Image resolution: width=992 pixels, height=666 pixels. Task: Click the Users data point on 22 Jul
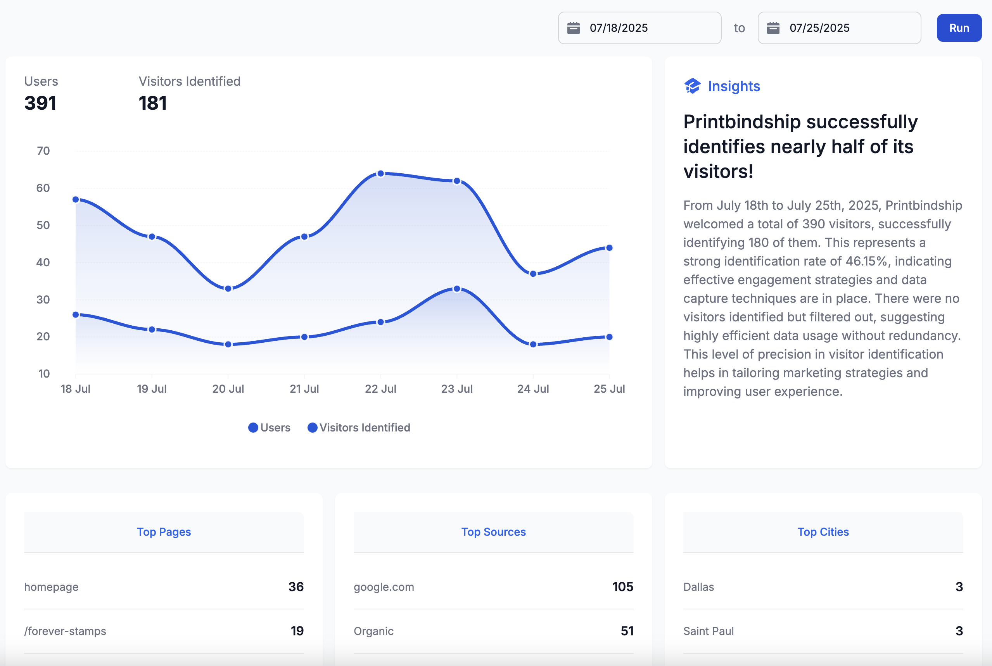(x=381, y=174)
